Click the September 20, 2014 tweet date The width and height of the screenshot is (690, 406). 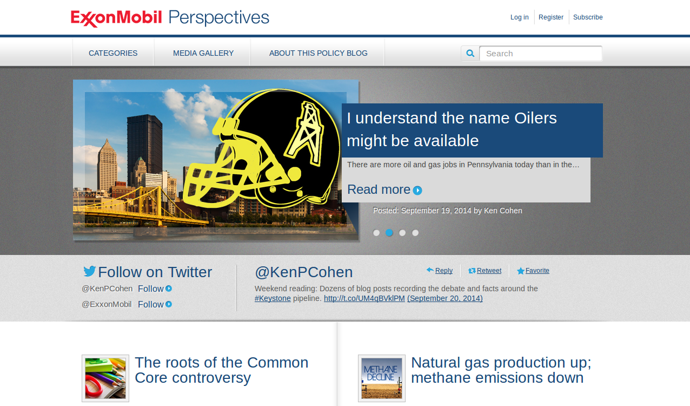(445, 298)
